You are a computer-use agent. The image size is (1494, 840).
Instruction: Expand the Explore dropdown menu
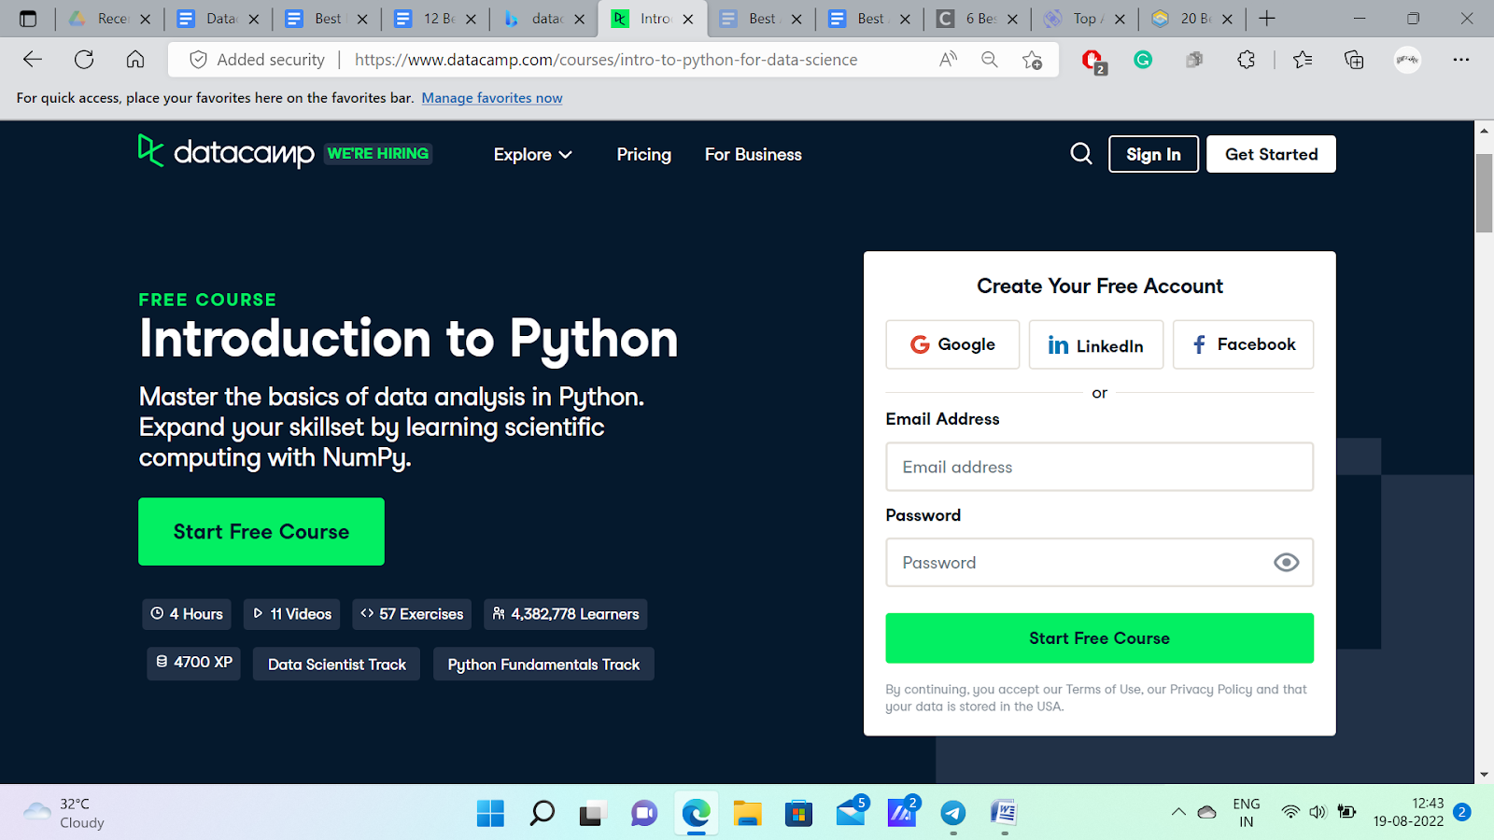tap(532, 154)
